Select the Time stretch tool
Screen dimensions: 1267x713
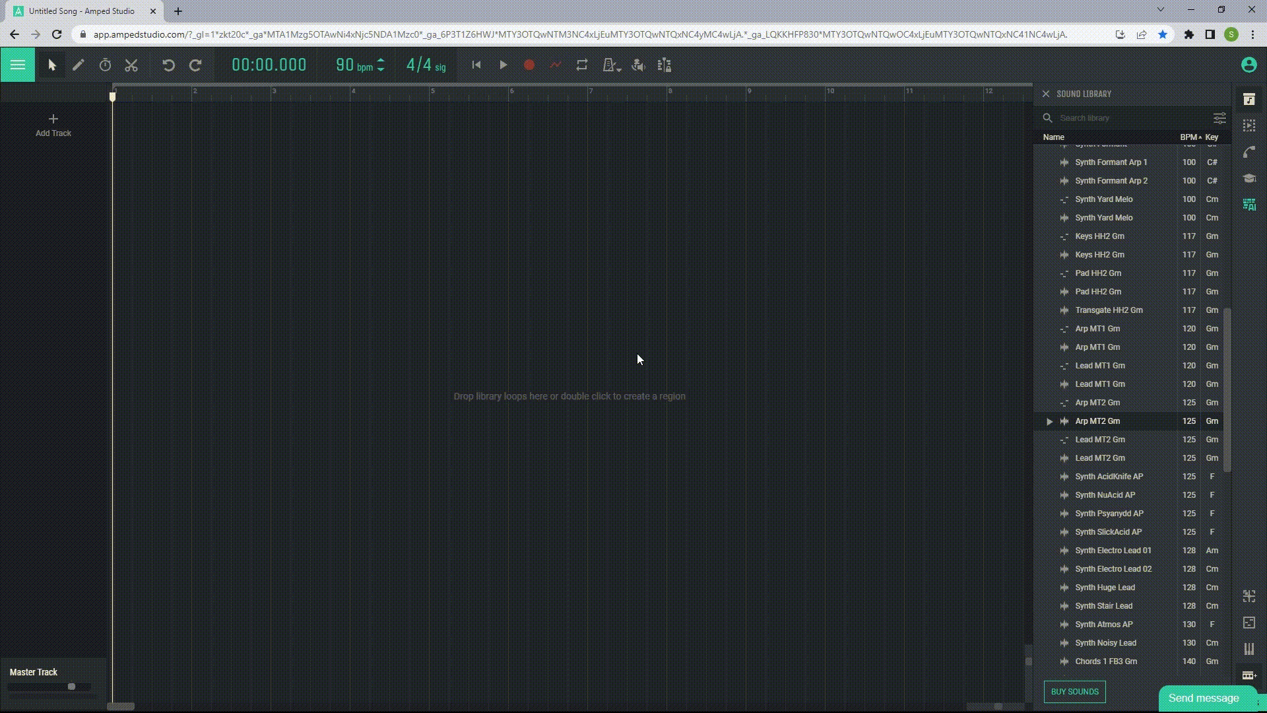coord(105,65)
